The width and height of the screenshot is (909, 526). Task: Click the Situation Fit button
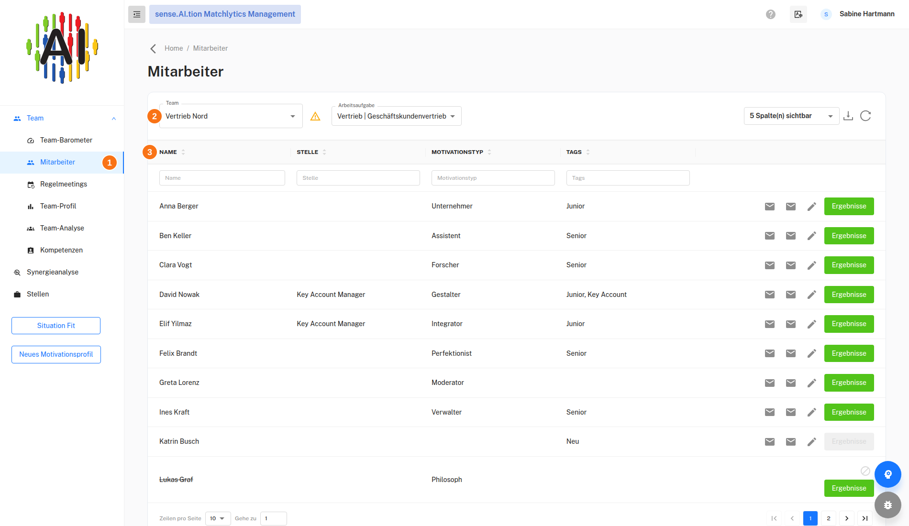[x=56, y=326]
